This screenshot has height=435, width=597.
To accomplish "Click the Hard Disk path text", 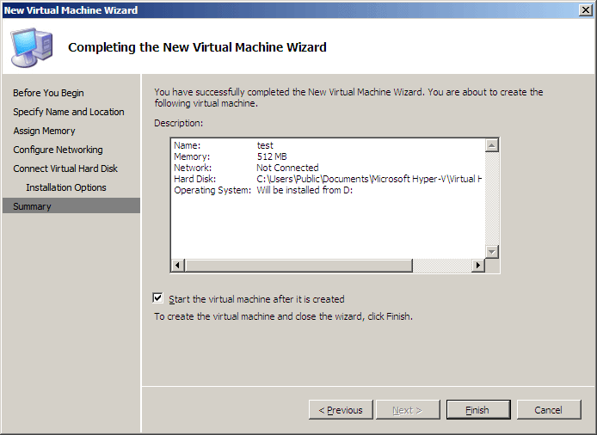I will tap(369, 179).
